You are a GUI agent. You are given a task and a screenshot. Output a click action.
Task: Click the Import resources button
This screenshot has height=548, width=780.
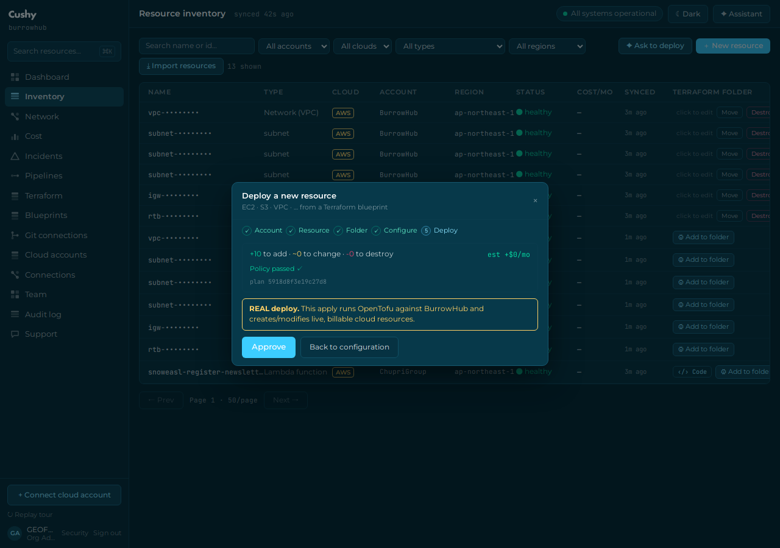(x=181, y=66)
